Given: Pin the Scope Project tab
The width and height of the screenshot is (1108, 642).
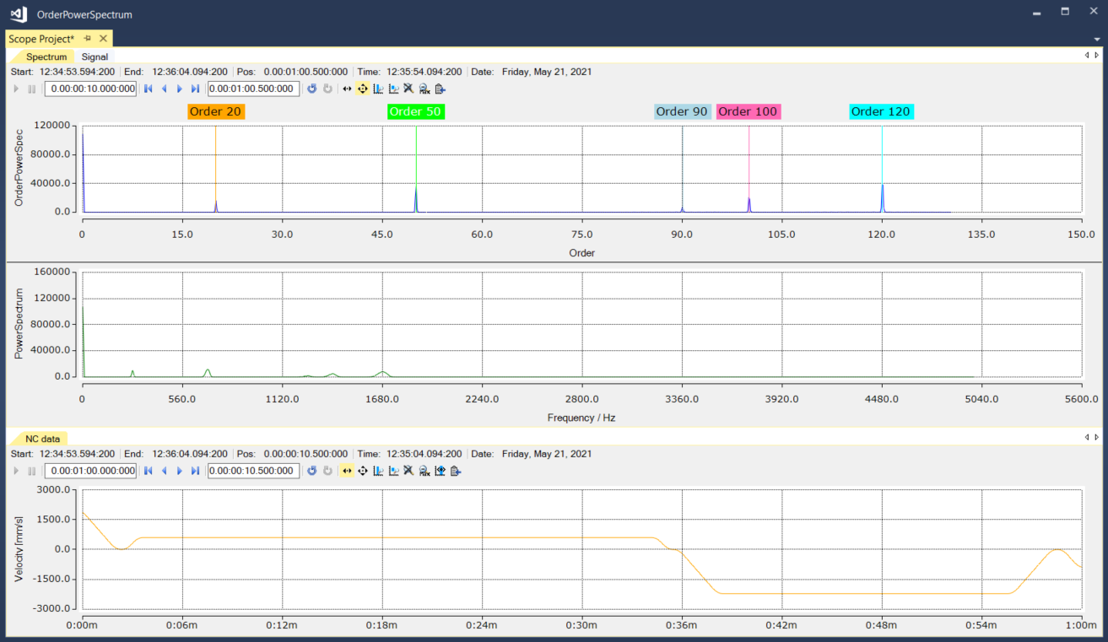Looking at the screenshot, I should 88,39.
